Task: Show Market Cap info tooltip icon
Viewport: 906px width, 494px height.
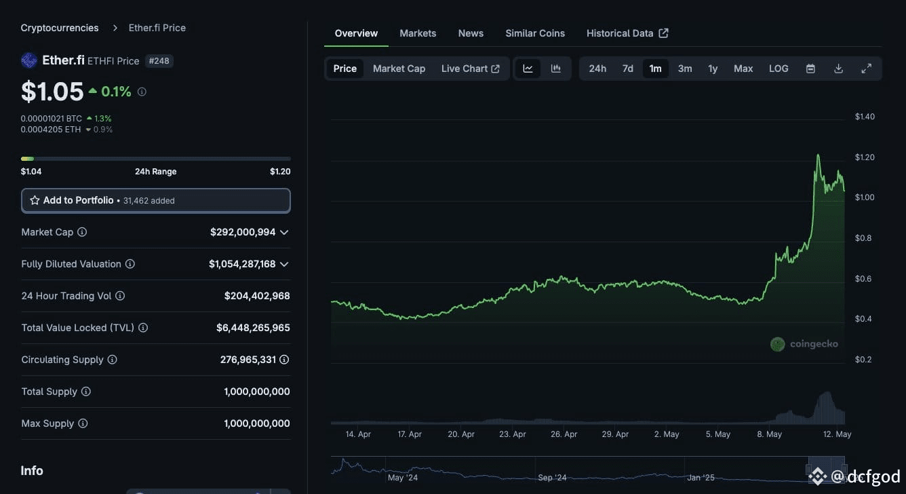Action: [x=82, y=232]
